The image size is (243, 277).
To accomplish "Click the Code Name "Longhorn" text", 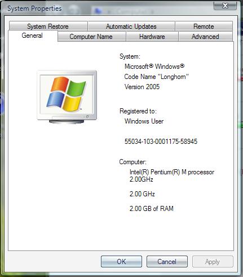I will (156, 77).
